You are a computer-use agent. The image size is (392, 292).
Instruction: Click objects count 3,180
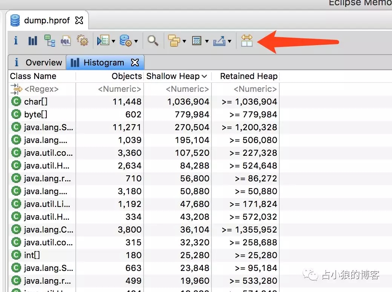point(130,191)
